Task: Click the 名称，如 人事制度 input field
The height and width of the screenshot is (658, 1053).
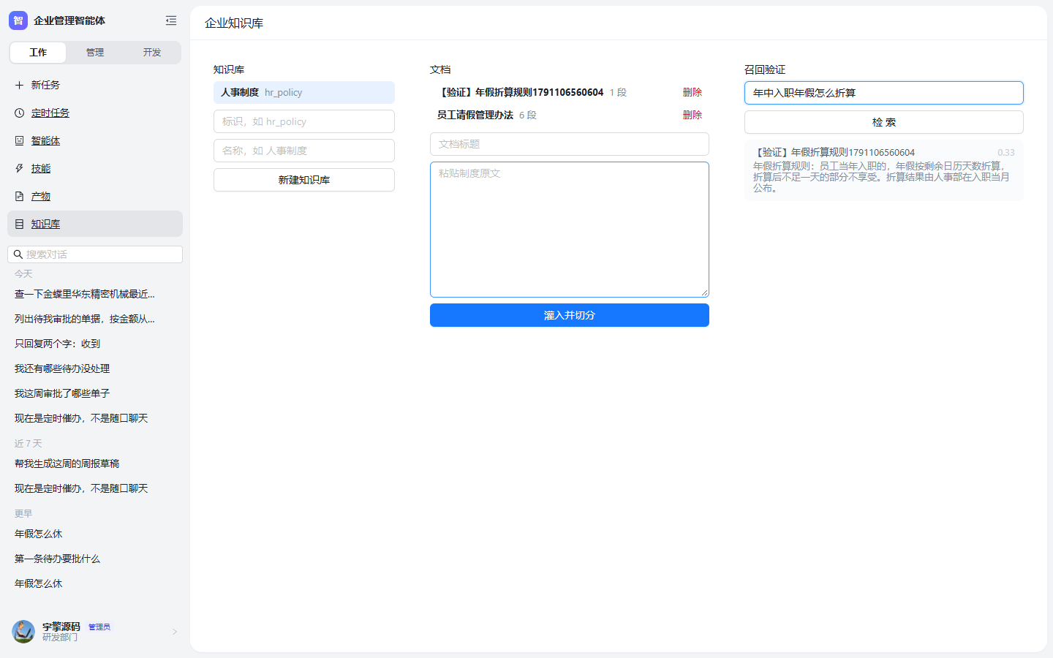Action: coord(304,151)
